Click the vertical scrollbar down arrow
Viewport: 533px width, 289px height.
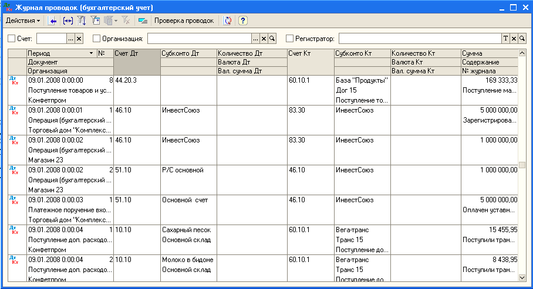[x=522, y=277]
